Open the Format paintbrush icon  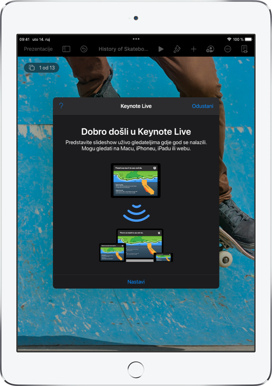177,49
